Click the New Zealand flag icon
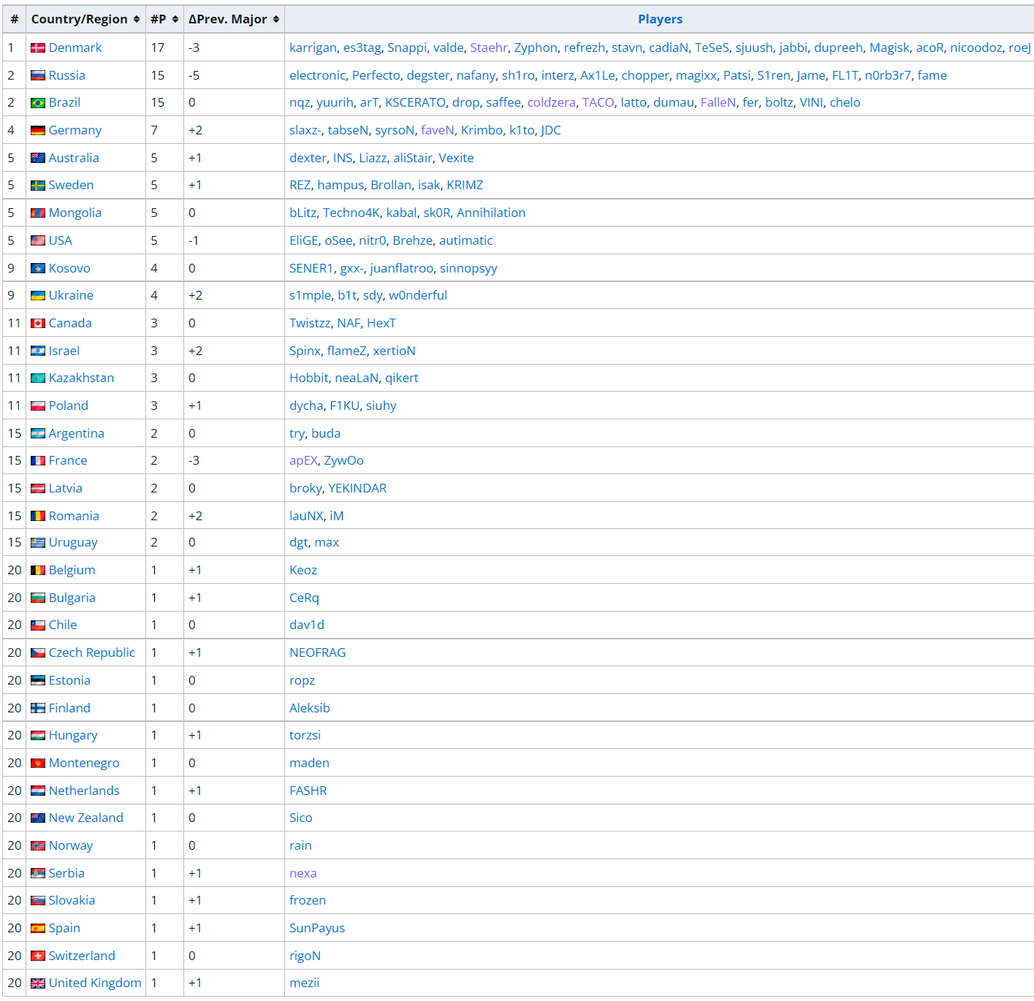The height and width of the screenshot is (1001, 1034). pyautogui.click(x=37, y=818)
